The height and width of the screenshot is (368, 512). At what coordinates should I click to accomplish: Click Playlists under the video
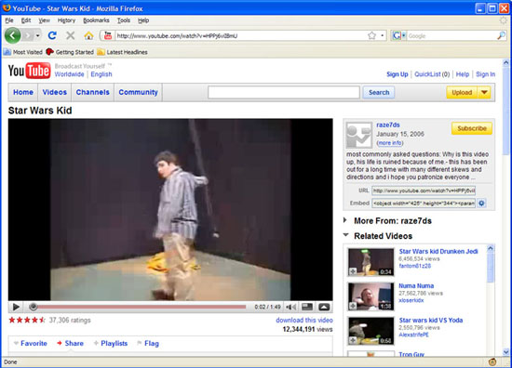coord(114,343)
